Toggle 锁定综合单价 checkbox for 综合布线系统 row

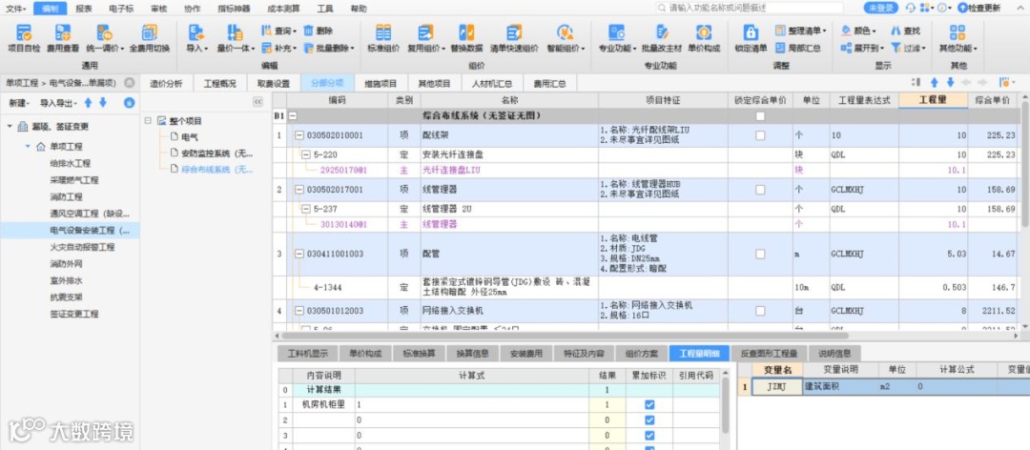[x=760, y=116]
